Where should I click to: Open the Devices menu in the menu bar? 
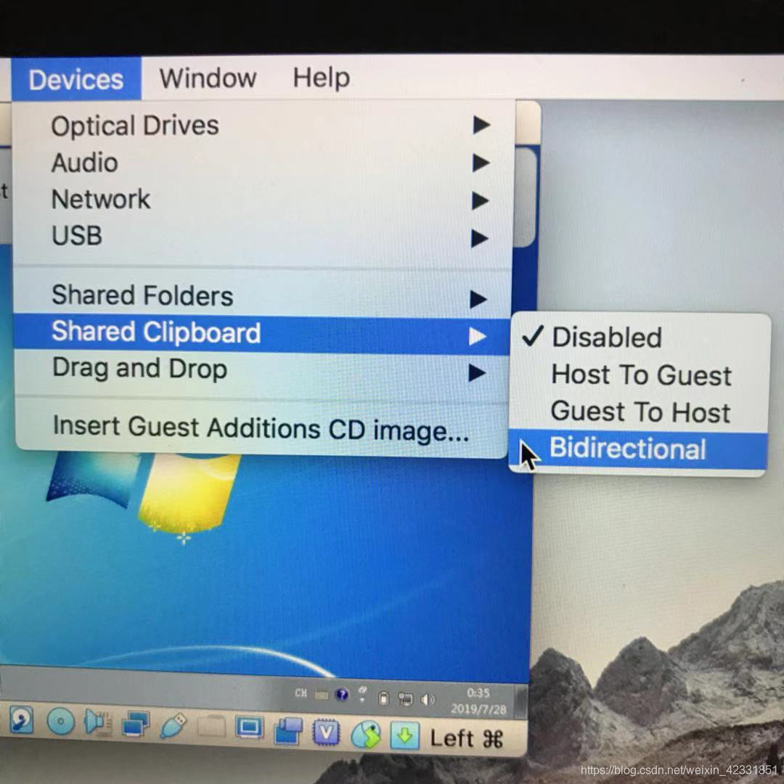pyautogui.click(x=76, y=80)
